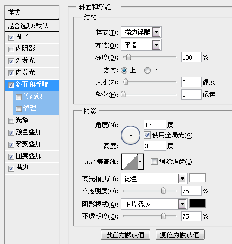Click the 软化 slider handle

pyautogui.click(x=123, y=94)
